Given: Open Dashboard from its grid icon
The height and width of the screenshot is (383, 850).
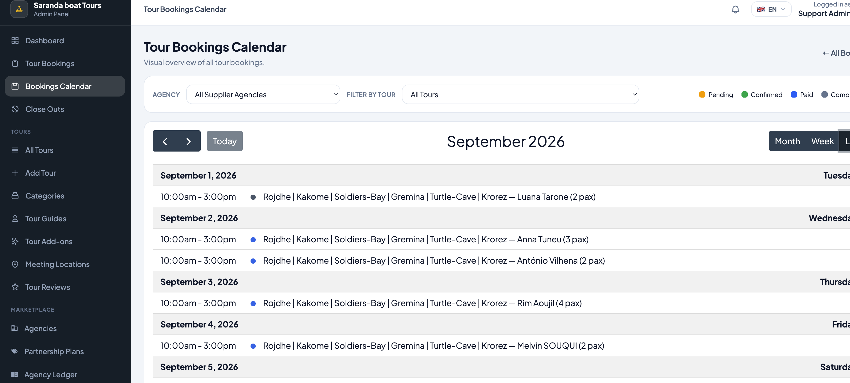Looking at the screenshot, I should click(15, 40).
